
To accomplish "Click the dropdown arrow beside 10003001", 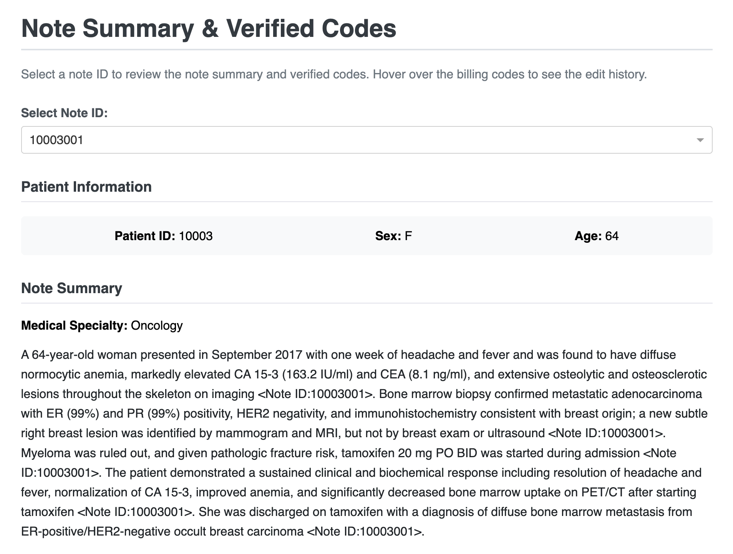I will coord(700,139).
